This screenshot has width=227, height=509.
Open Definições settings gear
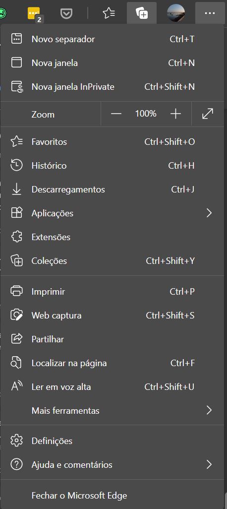coord(16,441)
